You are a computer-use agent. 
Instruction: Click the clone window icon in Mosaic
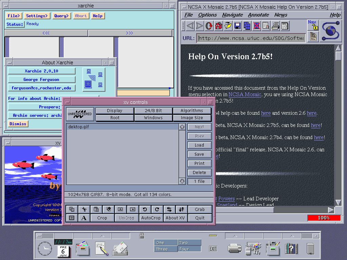point(247,26)
